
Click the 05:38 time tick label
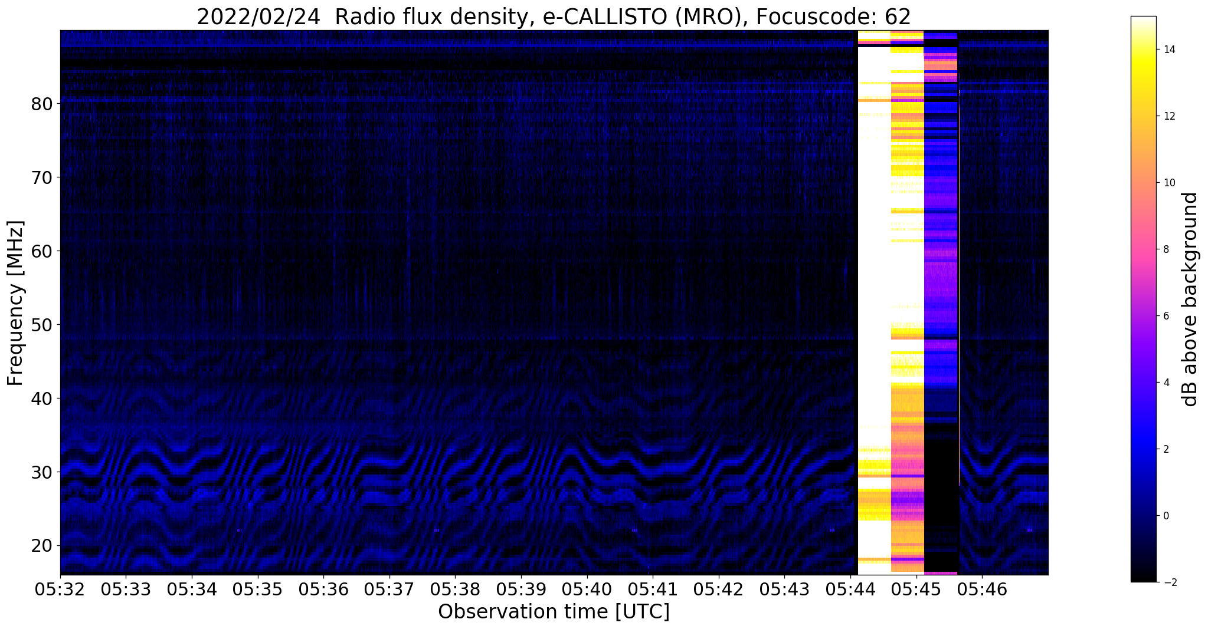pos(455,588)
